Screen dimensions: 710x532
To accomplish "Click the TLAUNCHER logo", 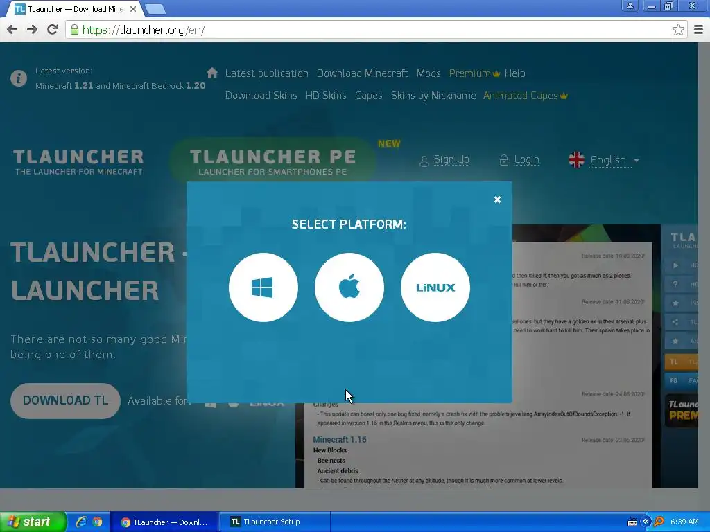I will [x=78, y=162].
